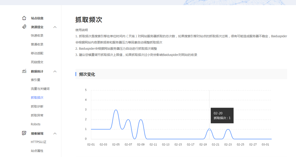Select the active 抓取频次 item
296x157 pixels.
tap(37, 98)
